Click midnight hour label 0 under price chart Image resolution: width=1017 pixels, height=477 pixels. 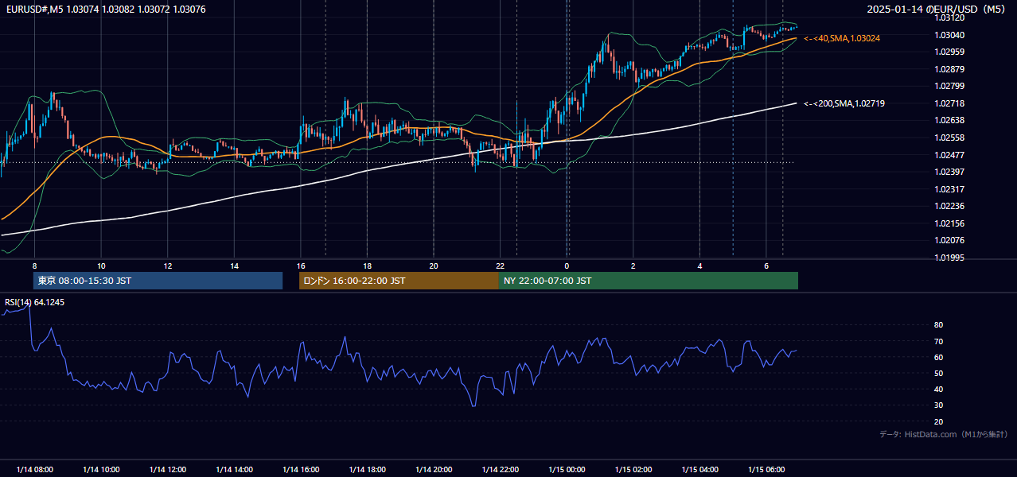(567, 266)
